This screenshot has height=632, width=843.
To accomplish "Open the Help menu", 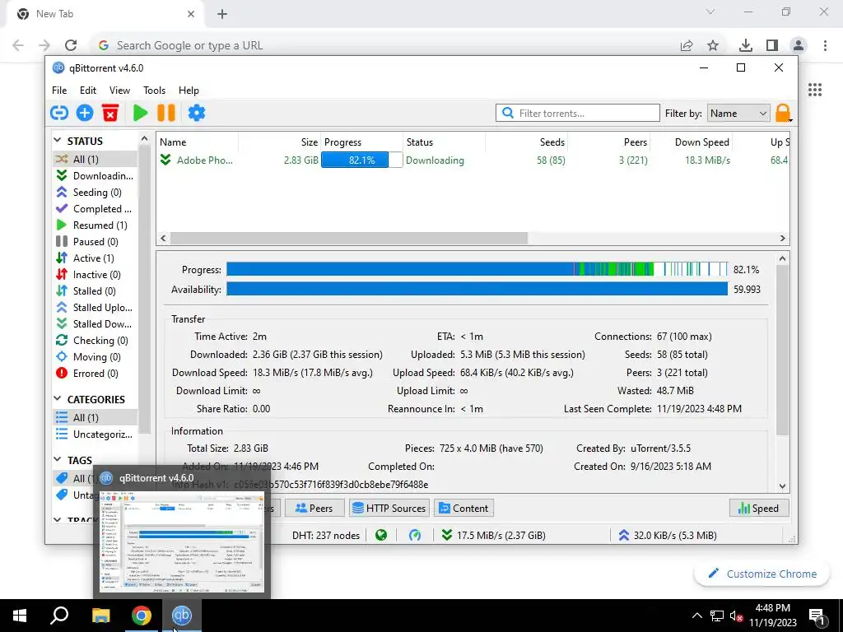I will 189,91.
